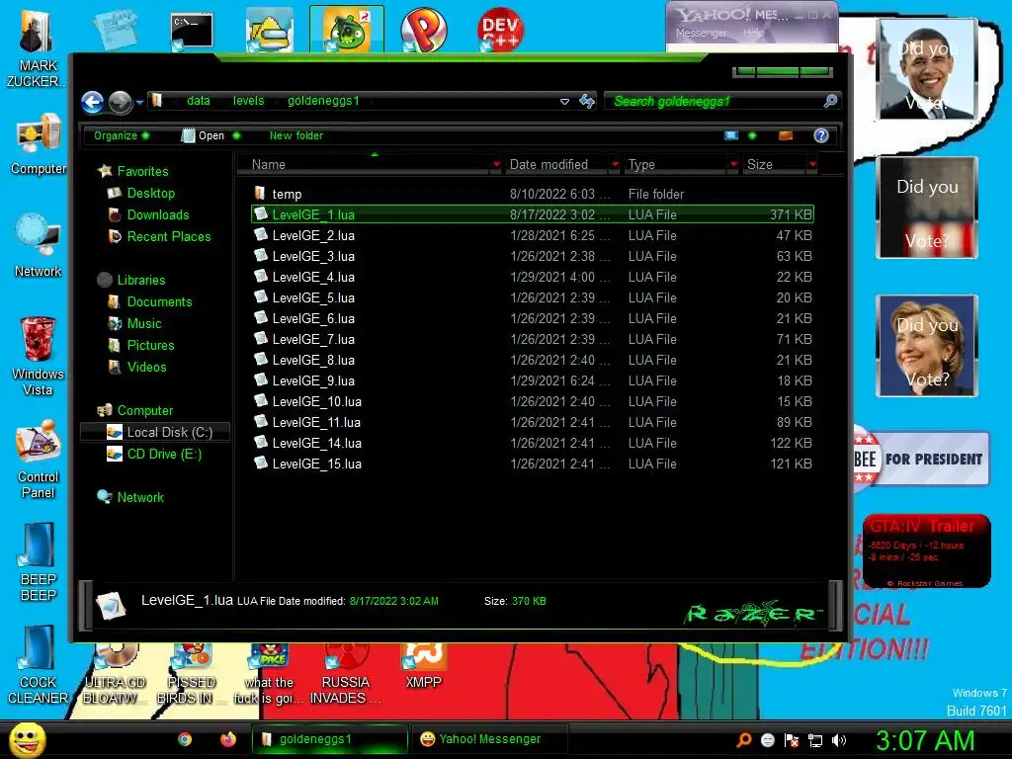The image size is (1012, 759).
Task: Open Desktop in the navigation pane
Action: 150,193
